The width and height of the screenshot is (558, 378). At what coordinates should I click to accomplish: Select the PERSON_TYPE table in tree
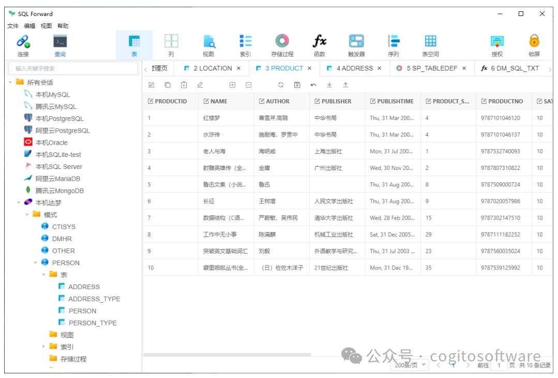(x=93, y=323)
